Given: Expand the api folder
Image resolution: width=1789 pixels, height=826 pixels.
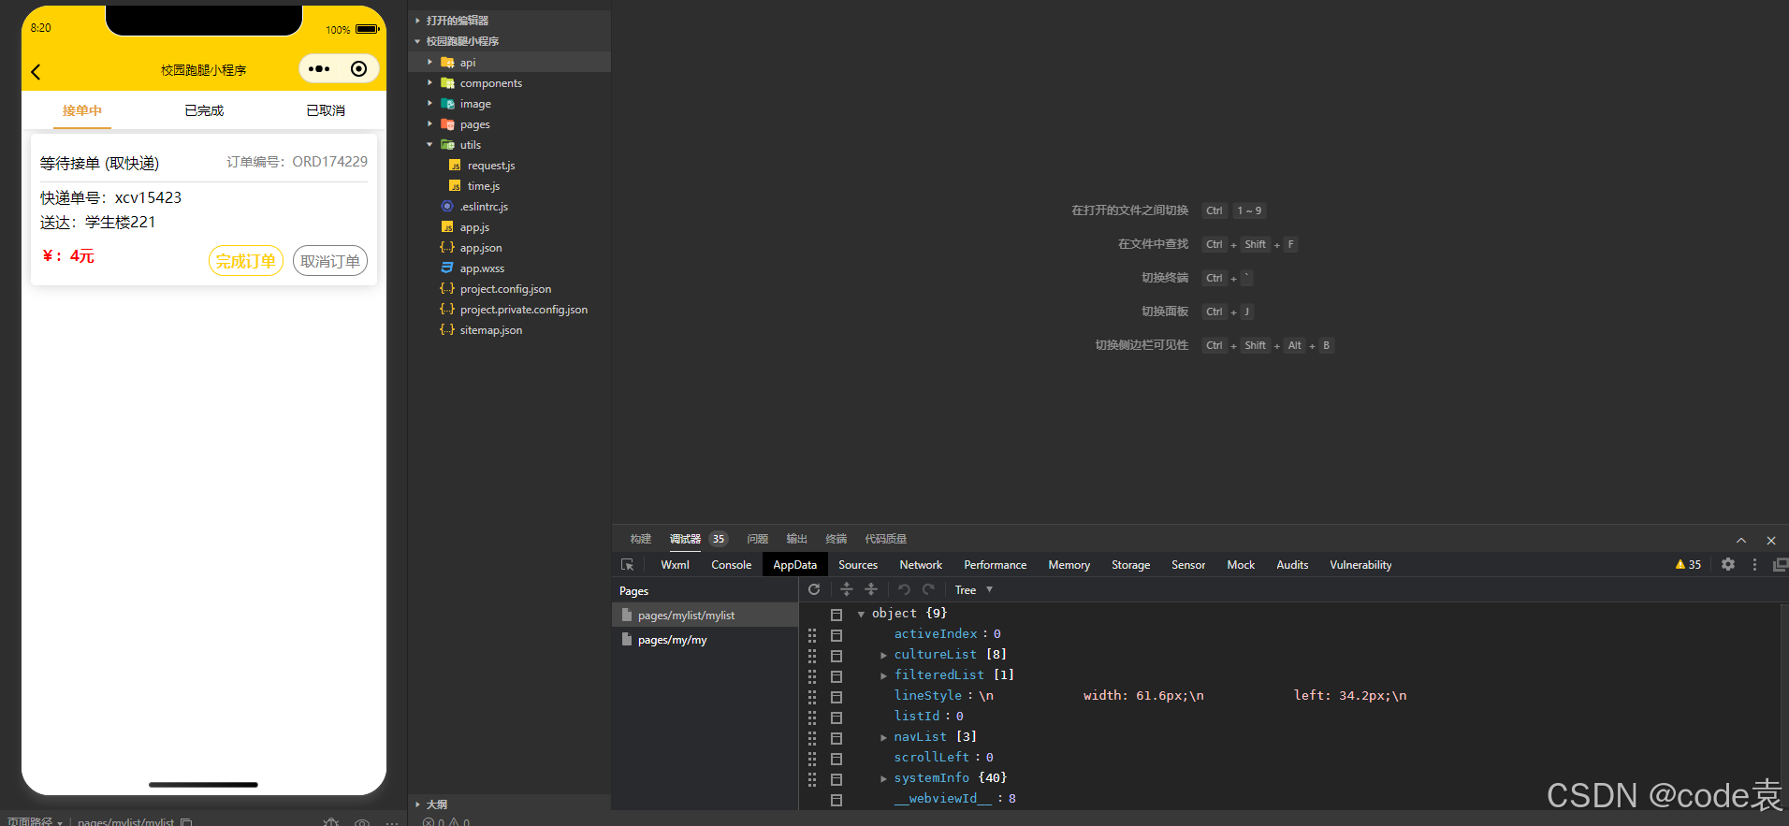Looking at the screenshot, I should pos(430,63).
